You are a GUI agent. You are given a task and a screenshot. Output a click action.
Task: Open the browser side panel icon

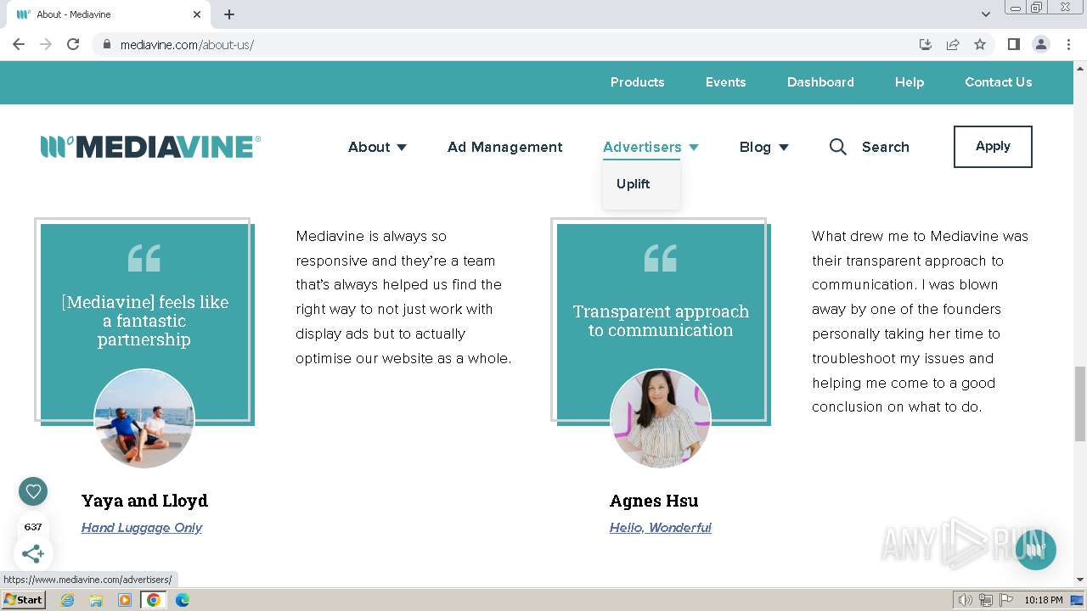tap(1013, 44)
